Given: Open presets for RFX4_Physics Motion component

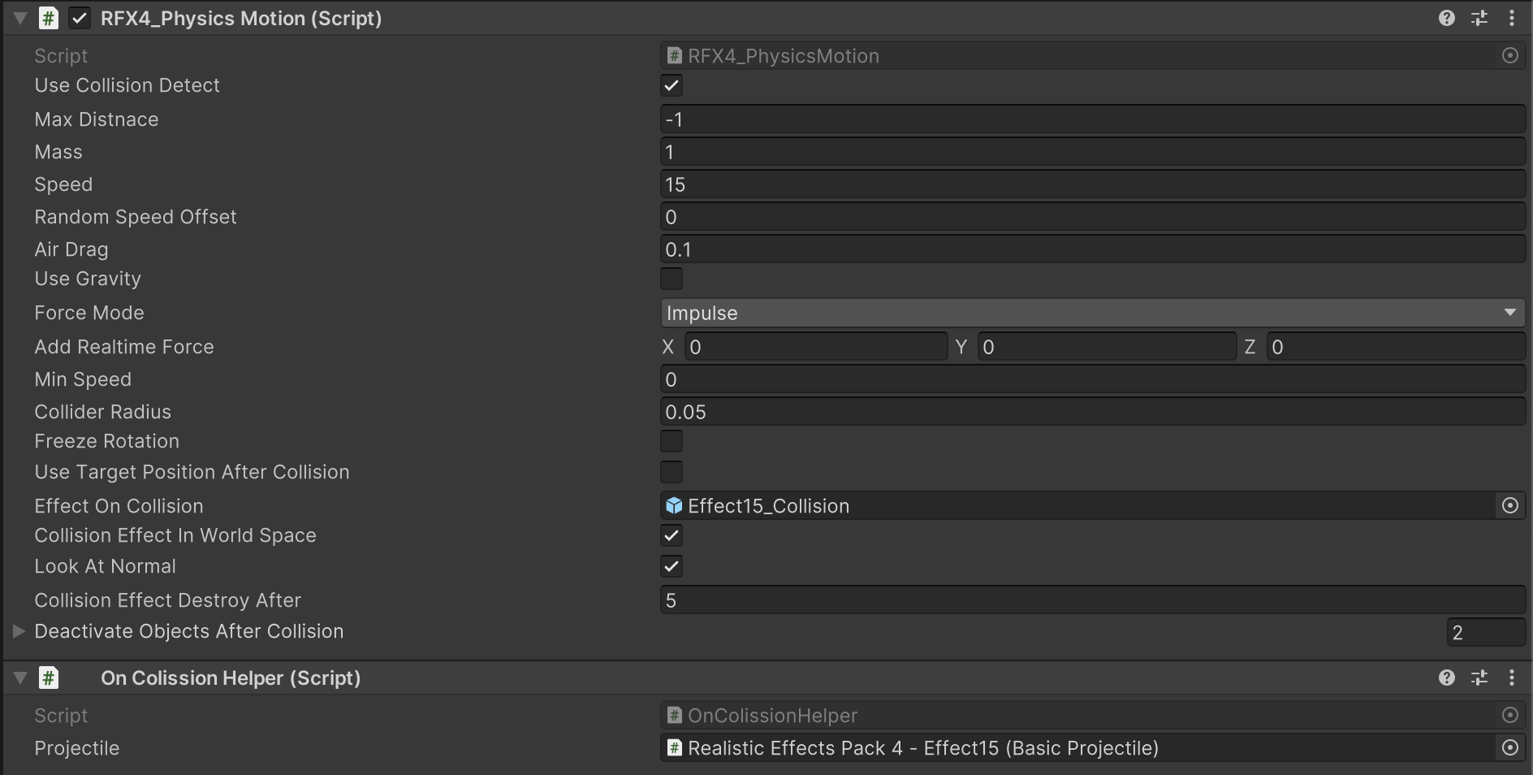Looking at the screenshot, I should [x=1479, y=18].
